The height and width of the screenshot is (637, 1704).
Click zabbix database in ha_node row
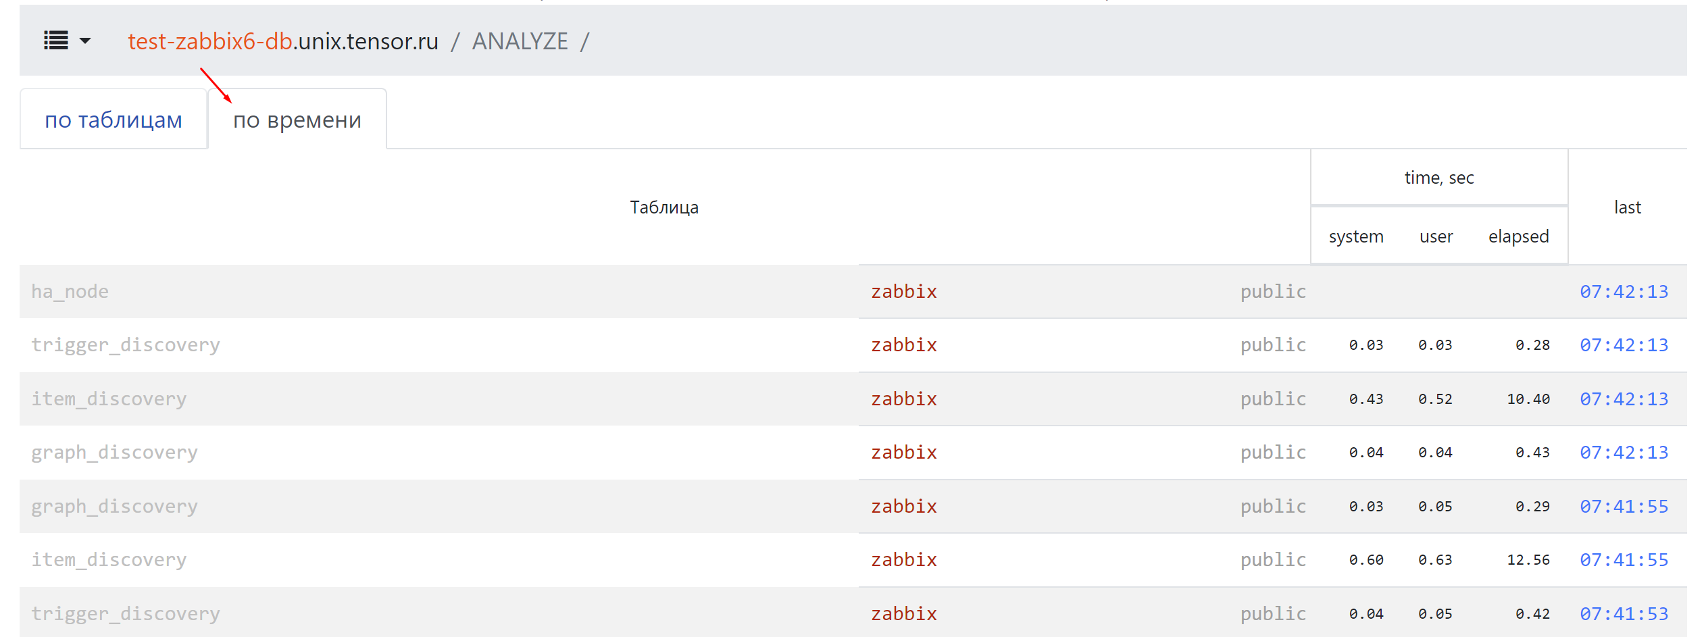903,292
